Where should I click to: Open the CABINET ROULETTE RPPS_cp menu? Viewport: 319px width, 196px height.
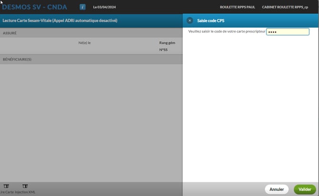click(285, 7)
